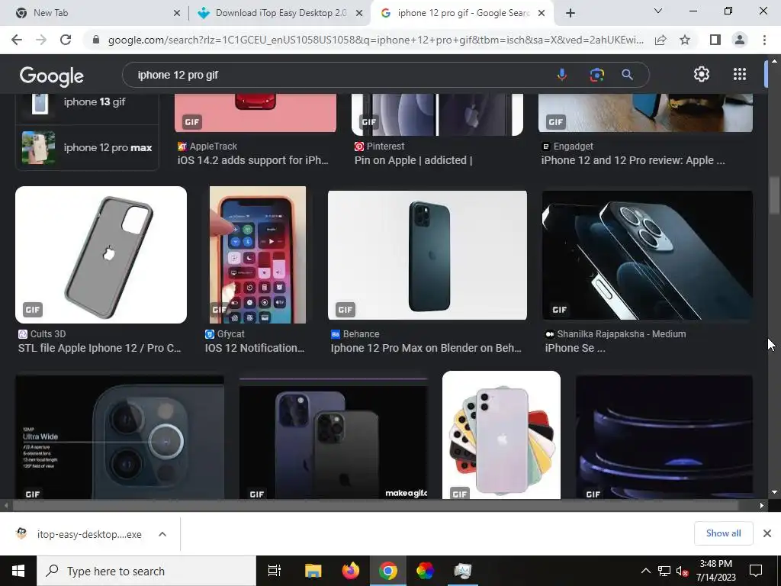Screen dimensions: 781x586
Task: Expand itop-easy-desktop download options chevron
Action: pos(162,534)
